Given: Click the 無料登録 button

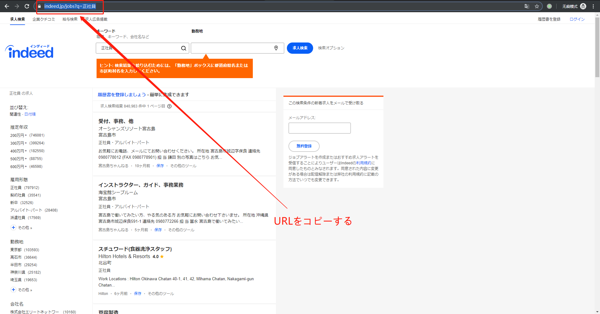Looking at the screenshot, I should pyautogui.click(x=304, y=146).
